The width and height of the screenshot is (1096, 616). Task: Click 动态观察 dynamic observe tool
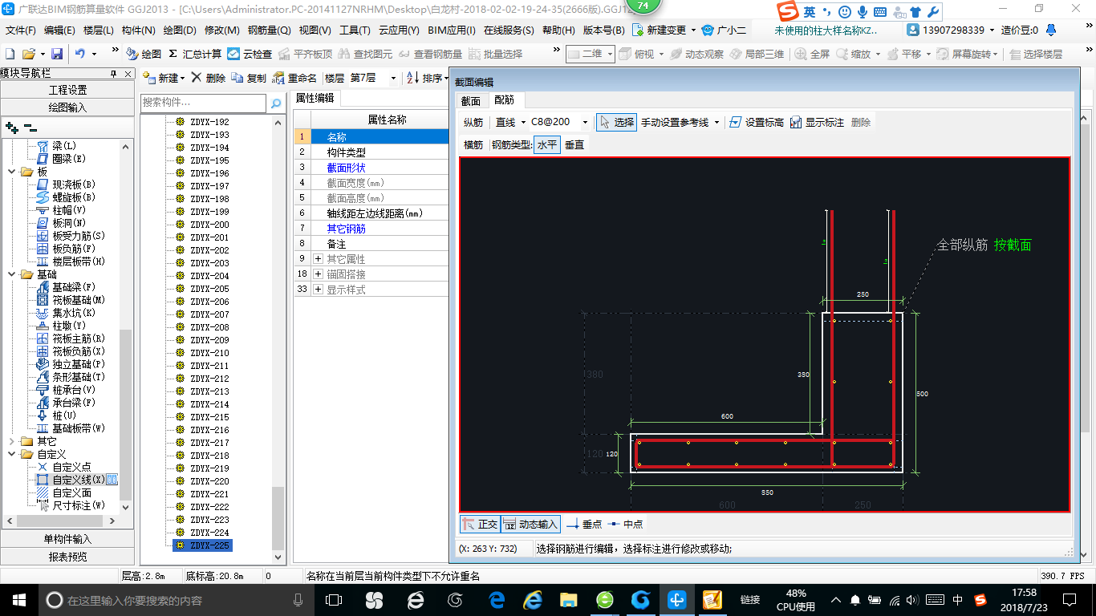696,54
